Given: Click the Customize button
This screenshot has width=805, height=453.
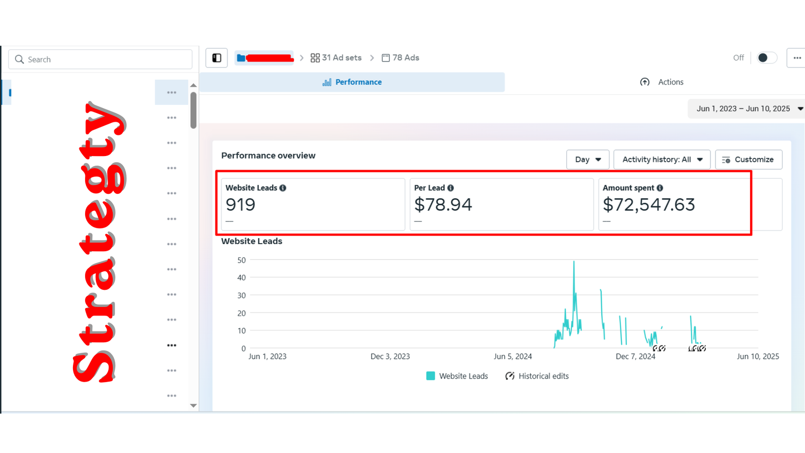Looking at the screenshot, I should coord(749,160).
